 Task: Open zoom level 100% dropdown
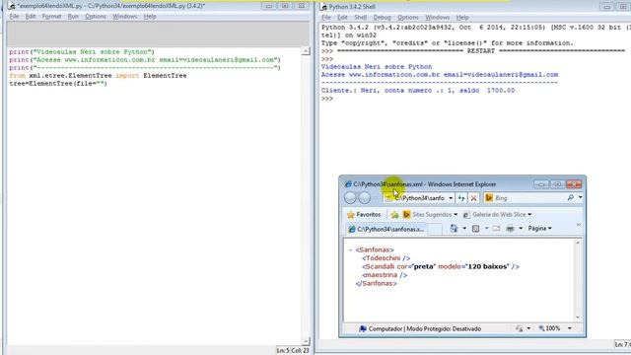point(570,328)
